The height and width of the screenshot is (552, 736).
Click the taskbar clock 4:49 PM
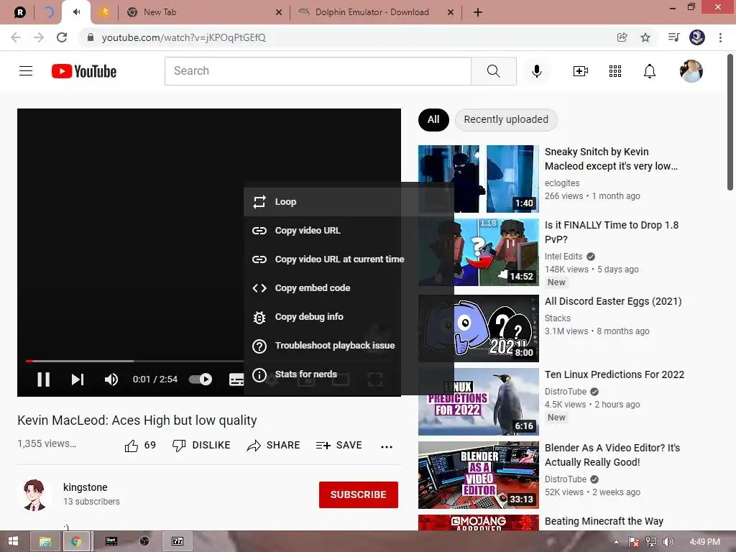pos(704,542)
